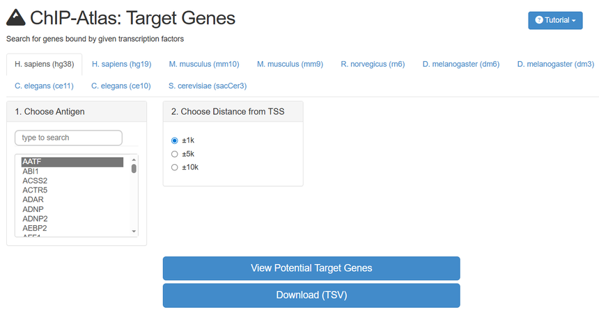Select the S. cerevisiae (sacCer3) tab
599x312 pixels.
pyautogui.click(x=208, y=86)
